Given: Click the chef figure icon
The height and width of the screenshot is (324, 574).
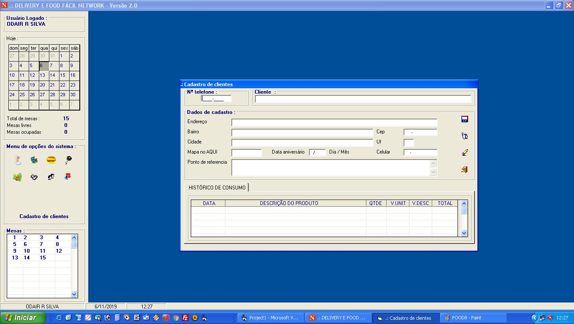Looking at the screenshot, I should tap(17, 160).
